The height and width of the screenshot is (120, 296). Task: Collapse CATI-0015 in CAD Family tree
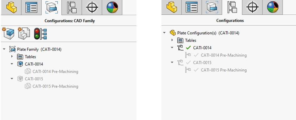pos(12,79)
